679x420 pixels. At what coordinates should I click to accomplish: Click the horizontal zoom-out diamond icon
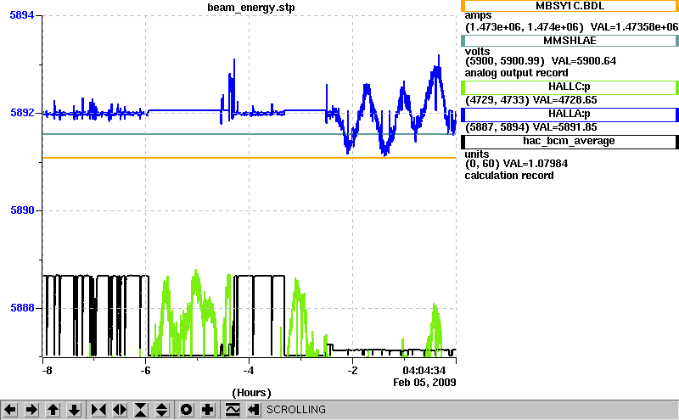tap(120, 410)
